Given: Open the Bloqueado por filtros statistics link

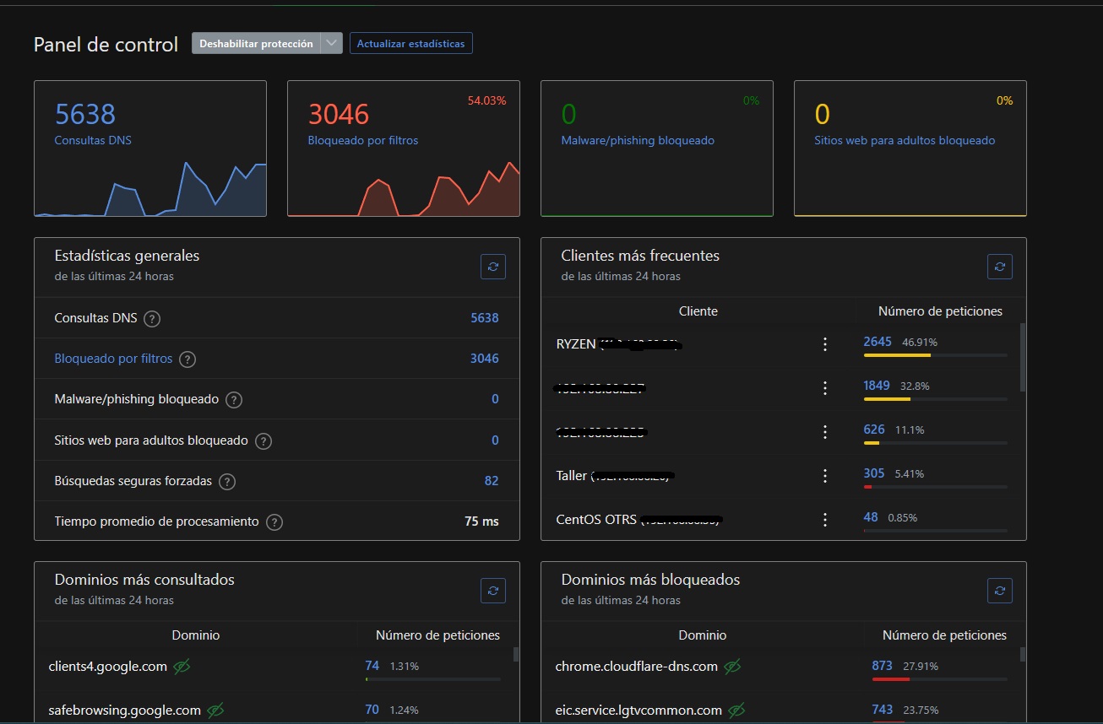Looking at the screenshot, I should (x=113, y=359).
